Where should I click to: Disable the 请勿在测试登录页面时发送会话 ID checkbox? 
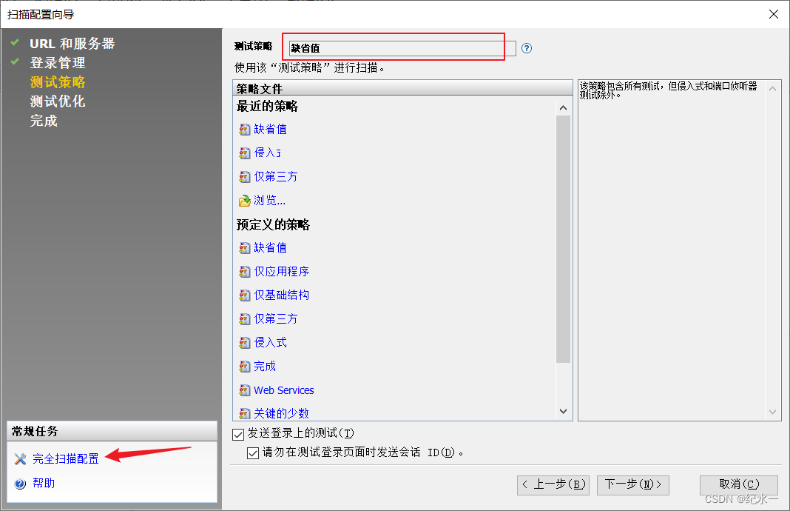[x=252, y=452]
